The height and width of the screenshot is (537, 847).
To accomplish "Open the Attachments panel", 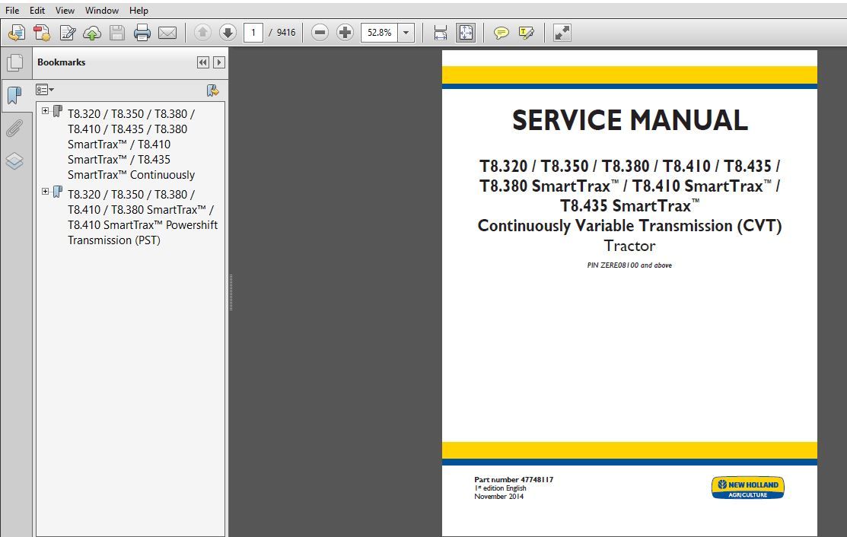I will (16, 128).
